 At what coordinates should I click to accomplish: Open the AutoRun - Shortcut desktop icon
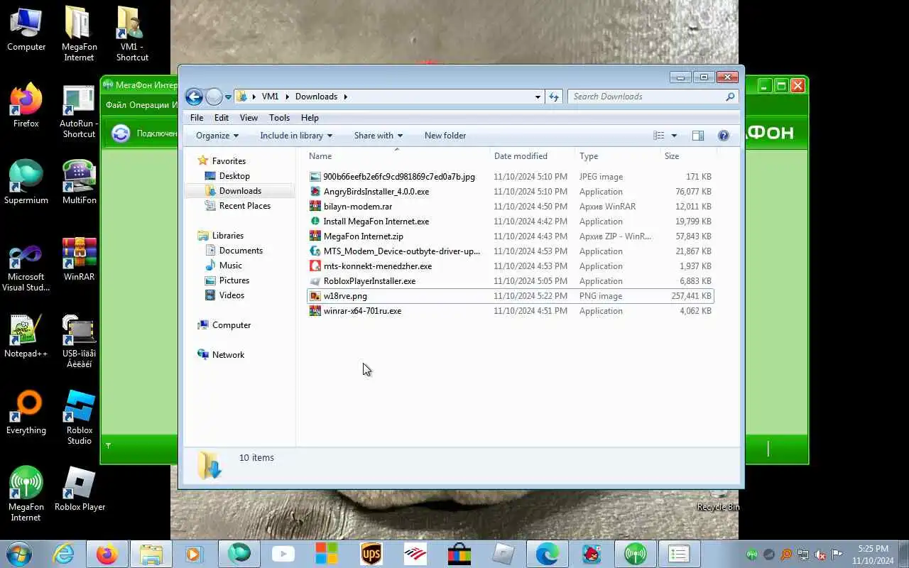click(79, 111)
